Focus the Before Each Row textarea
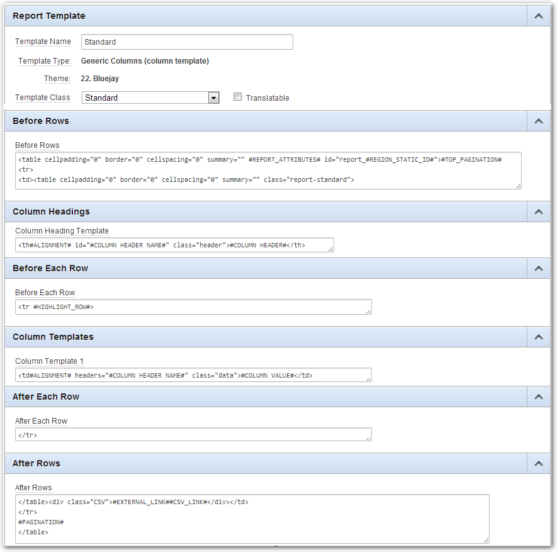Image resolution: width=557 pixels, height=552 pixels. pyautogui.click(x=193, y=307)
